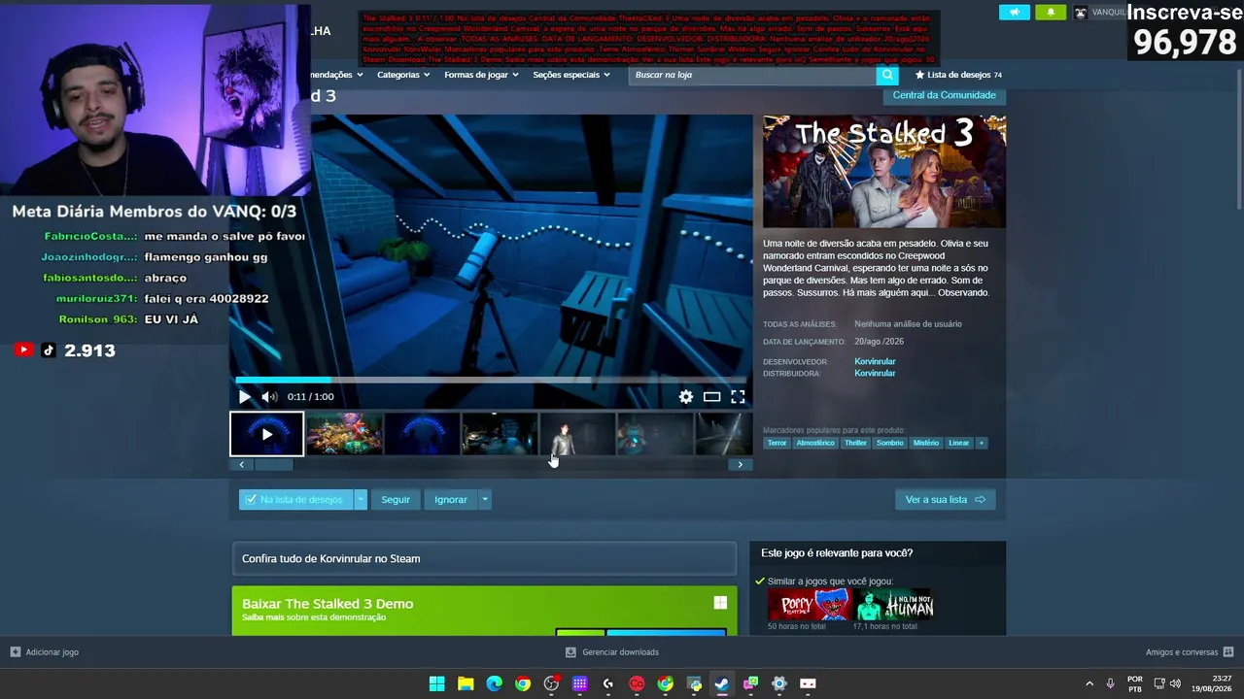Show previous screenshots with left arrow
This screenshot has width=1244, height=699.
(242, 465)
